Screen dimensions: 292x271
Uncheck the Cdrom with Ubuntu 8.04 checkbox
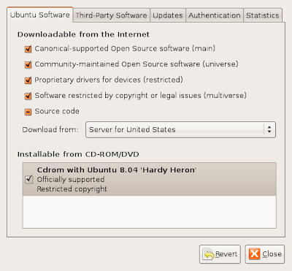point(29,180)
